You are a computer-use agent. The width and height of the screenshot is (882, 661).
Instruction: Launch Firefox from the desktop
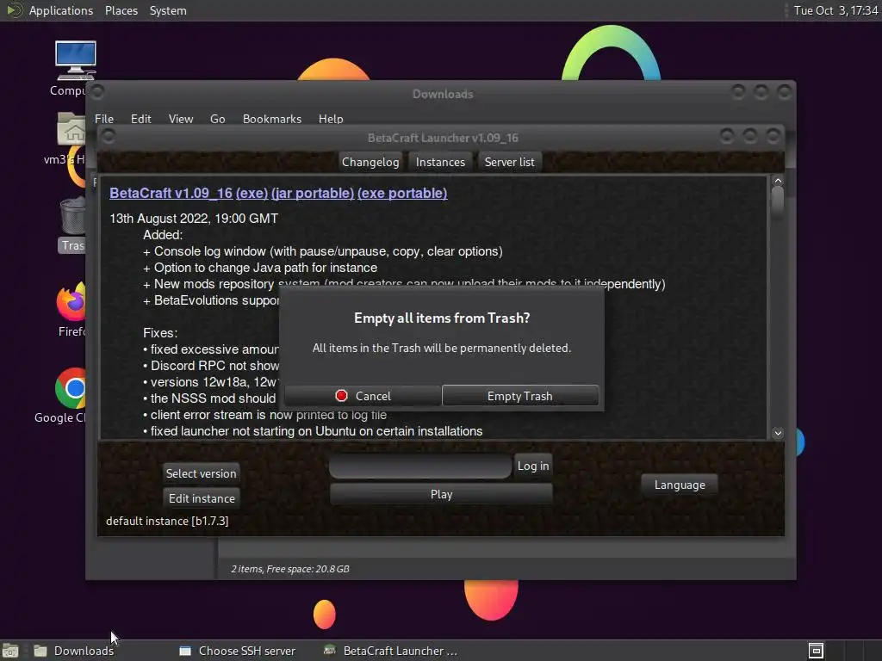[x=71, y=302]
